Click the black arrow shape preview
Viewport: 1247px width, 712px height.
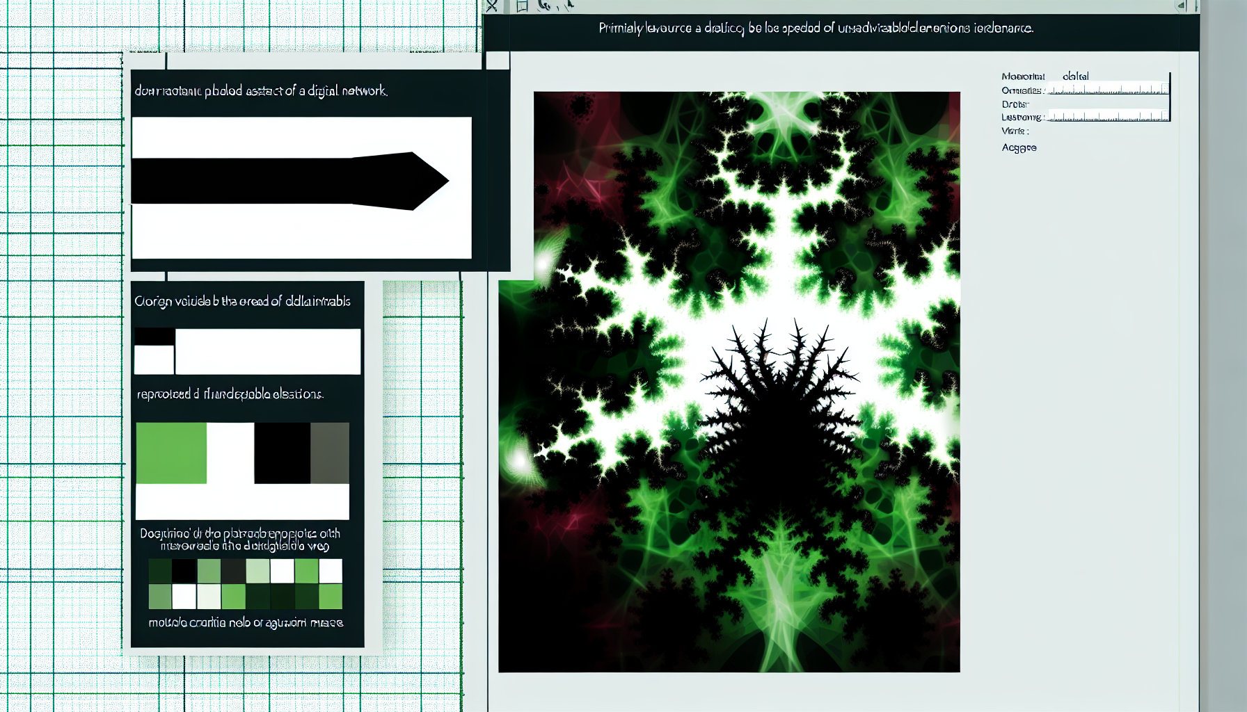(292, 181)
